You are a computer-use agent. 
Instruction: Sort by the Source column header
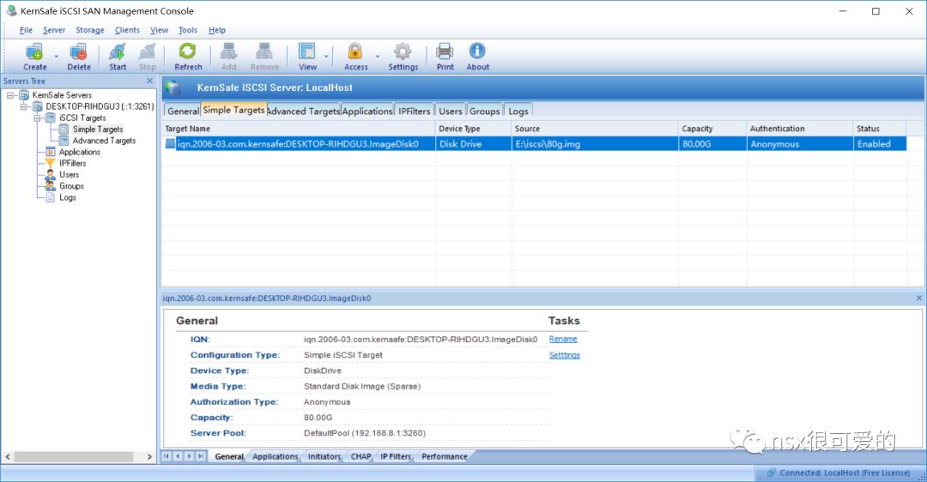pos(594,129)
